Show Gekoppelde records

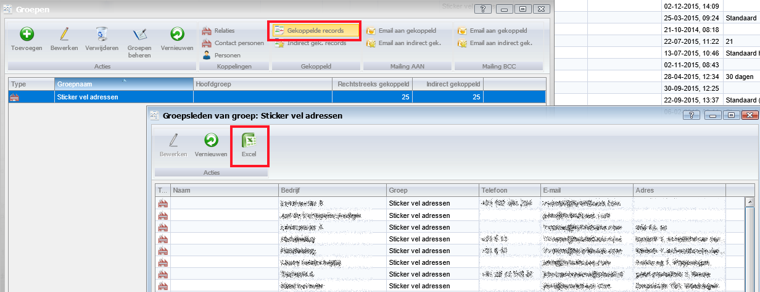(x=315, y=30)
